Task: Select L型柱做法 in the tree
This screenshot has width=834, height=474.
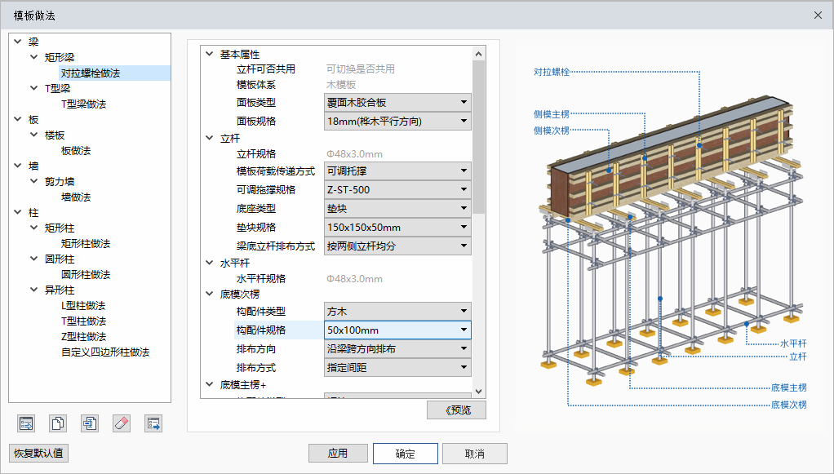Action: (83, 305)
